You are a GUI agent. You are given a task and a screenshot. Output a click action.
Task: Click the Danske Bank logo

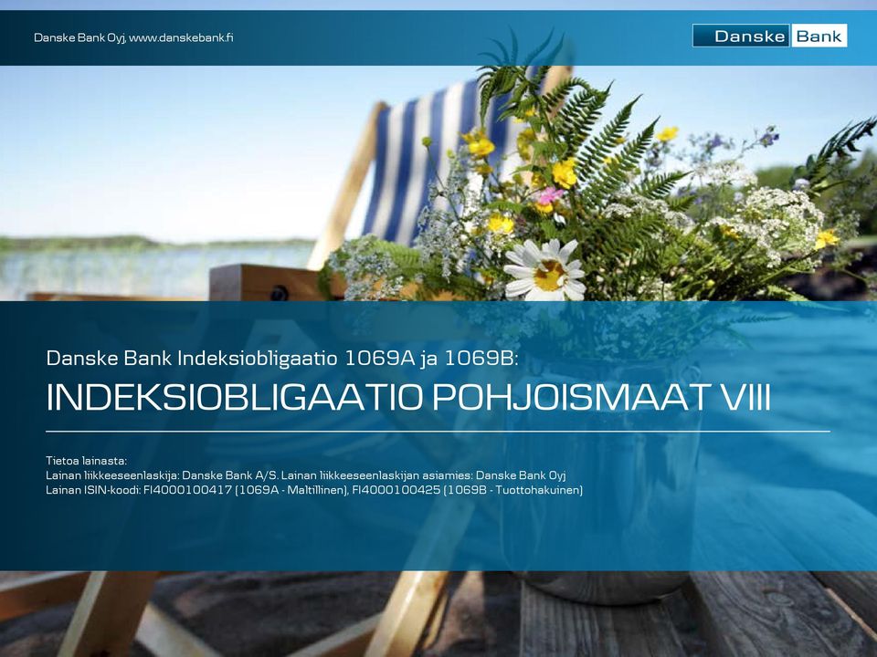point(769,36)
